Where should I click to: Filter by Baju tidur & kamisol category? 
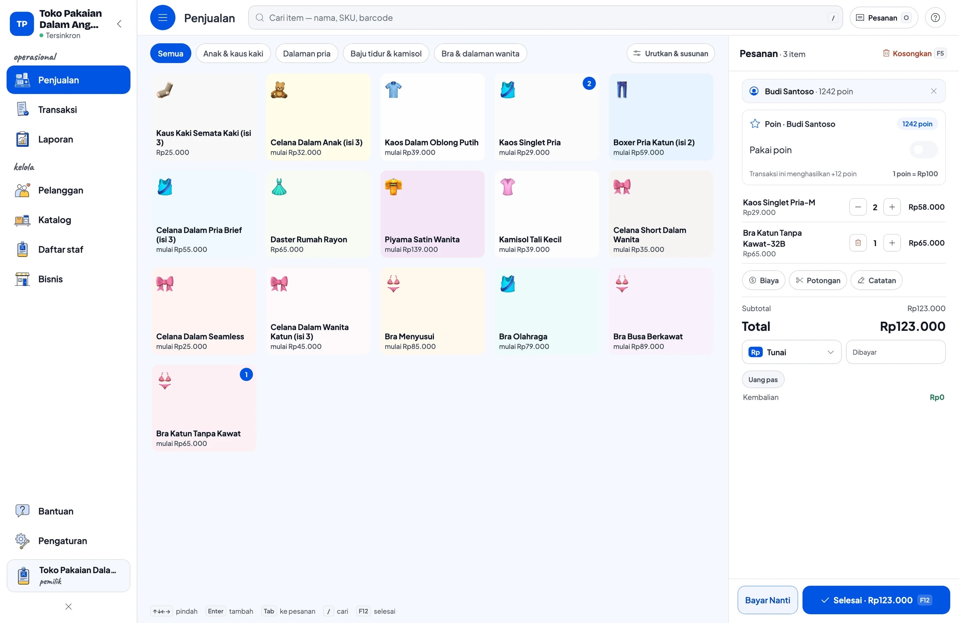386,54
